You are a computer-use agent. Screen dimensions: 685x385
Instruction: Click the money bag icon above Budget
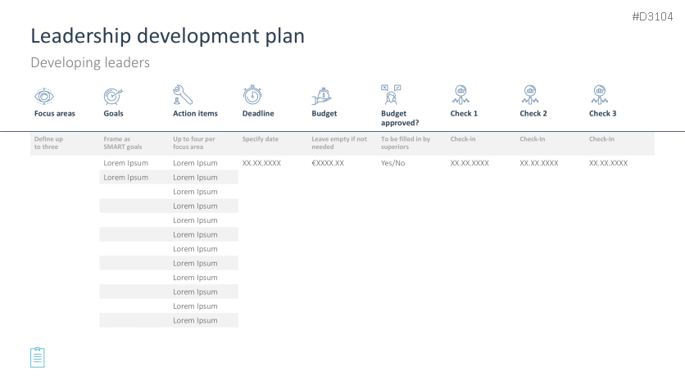pyautogui.click(x=321, y=94)
